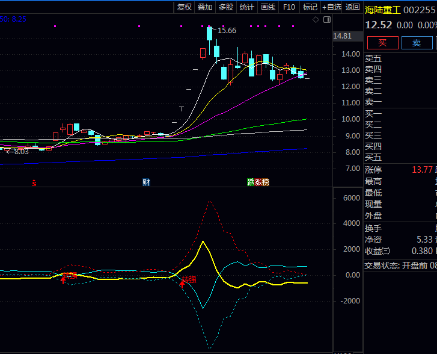
Task: Click the blue '财' finance marker icon
Action: click(146, 182)
